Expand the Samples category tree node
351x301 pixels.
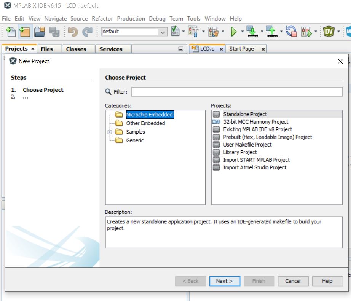click(x=110, y=132)
